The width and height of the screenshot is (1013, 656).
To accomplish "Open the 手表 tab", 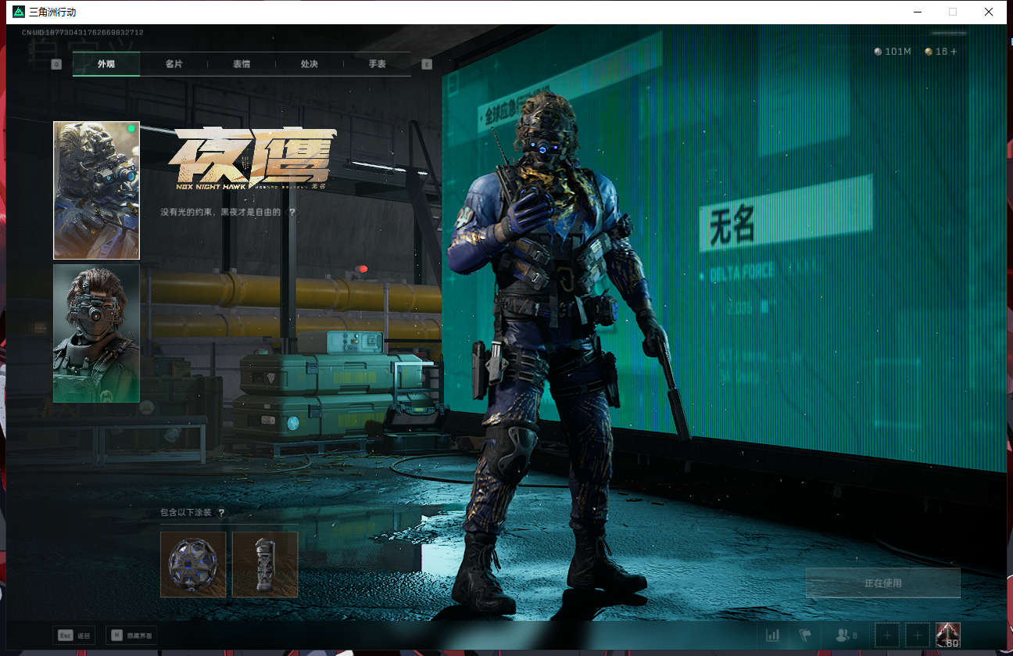I will [377, 64].
